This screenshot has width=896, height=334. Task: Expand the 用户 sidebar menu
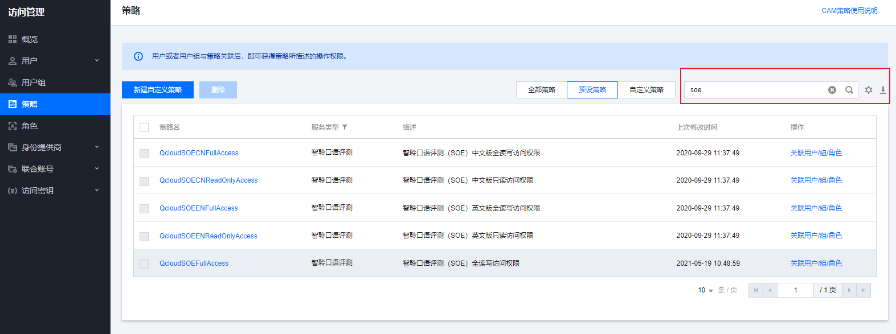pos(97,60)
